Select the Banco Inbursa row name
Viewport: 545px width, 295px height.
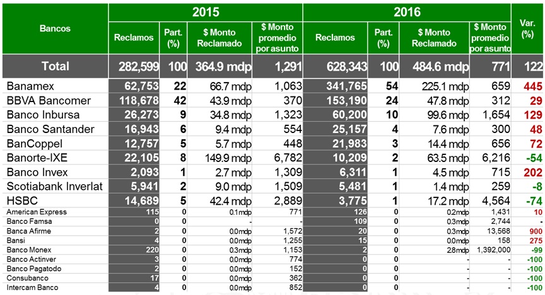[x=43, y=115]
